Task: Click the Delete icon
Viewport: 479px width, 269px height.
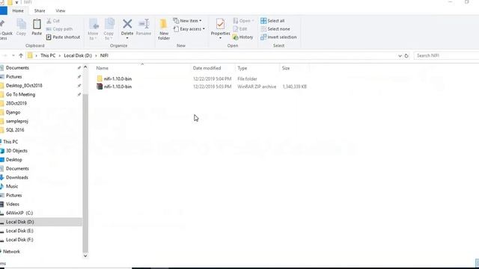Action: (127, 26)
